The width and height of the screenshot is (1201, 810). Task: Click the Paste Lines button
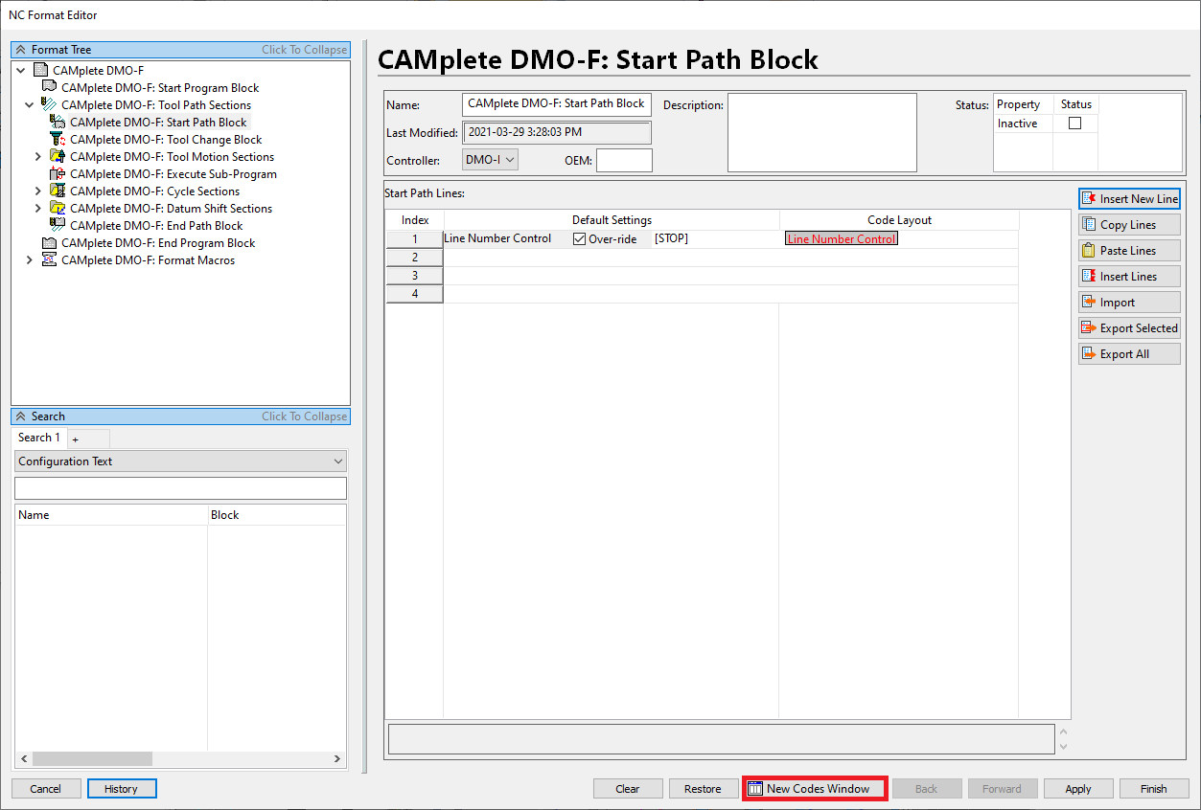click(x=1129, y=251)
